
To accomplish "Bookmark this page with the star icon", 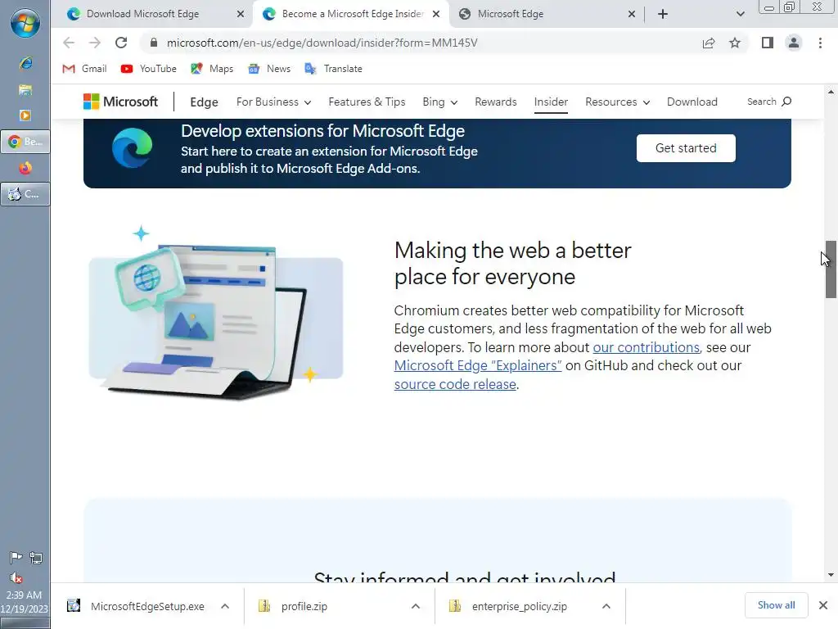I will pyautogui.click(x=735, y=43).
